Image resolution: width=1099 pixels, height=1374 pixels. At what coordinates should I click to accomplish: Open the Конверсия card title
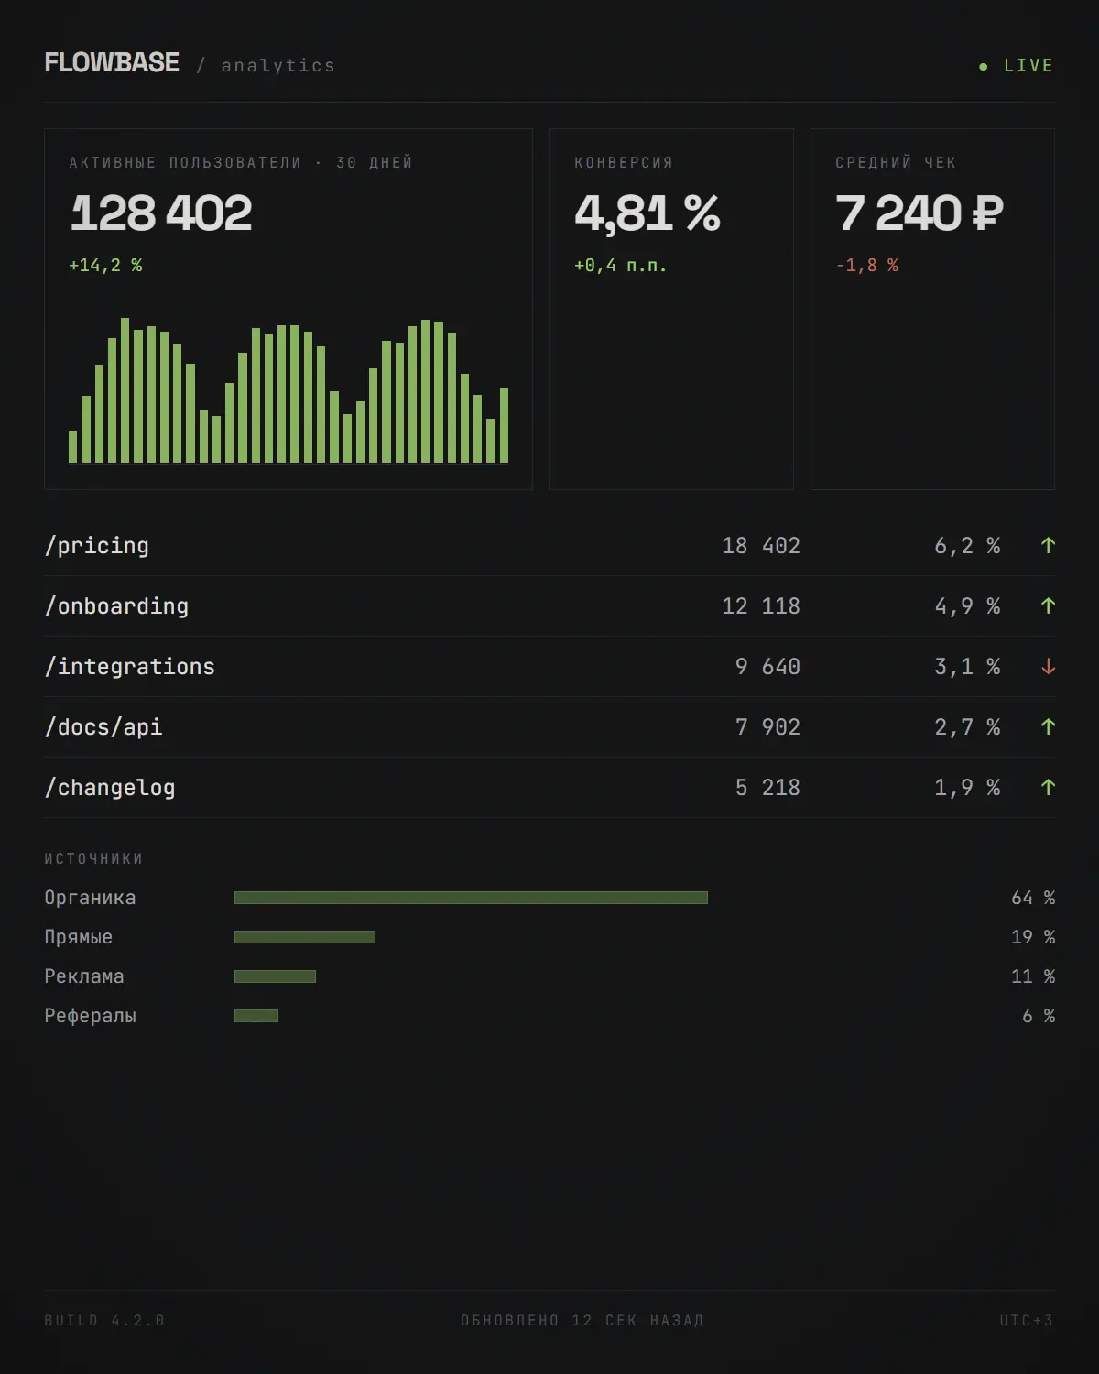(x=624, y=162)
